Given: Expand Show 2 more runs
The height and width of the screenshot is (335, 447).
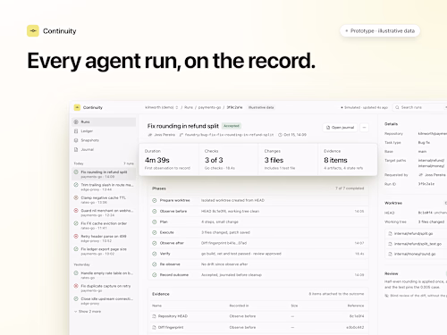Looking at the screenshot, I should click(88, 312).
